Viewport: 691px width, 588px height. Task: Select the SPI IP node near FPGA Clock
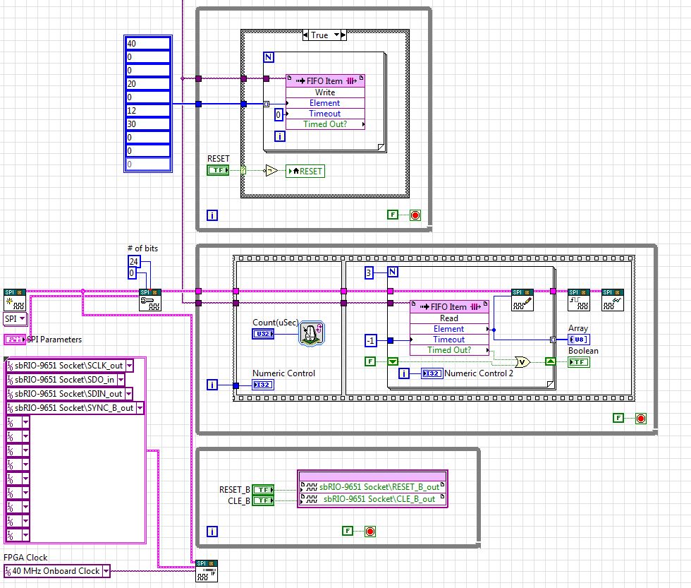click(207, 571)
